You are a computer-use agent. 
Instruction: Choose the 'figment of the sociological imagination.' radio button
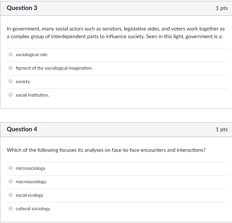(11, 68)
